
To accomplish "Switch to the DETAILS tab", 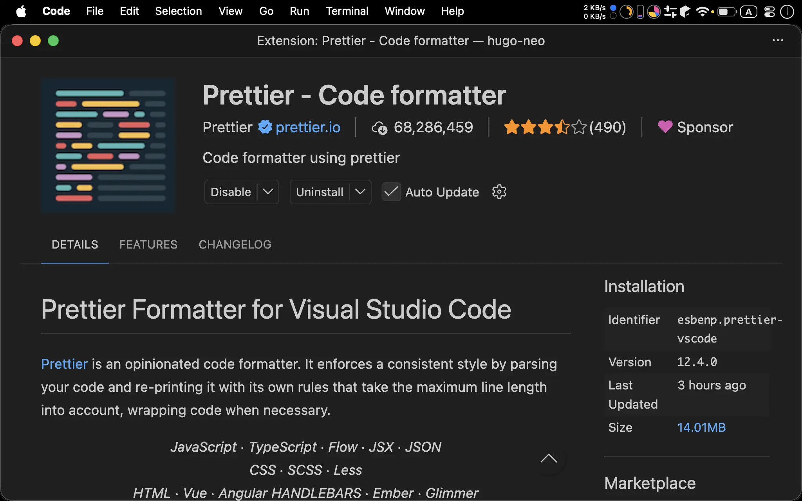I will click(75, 245).
